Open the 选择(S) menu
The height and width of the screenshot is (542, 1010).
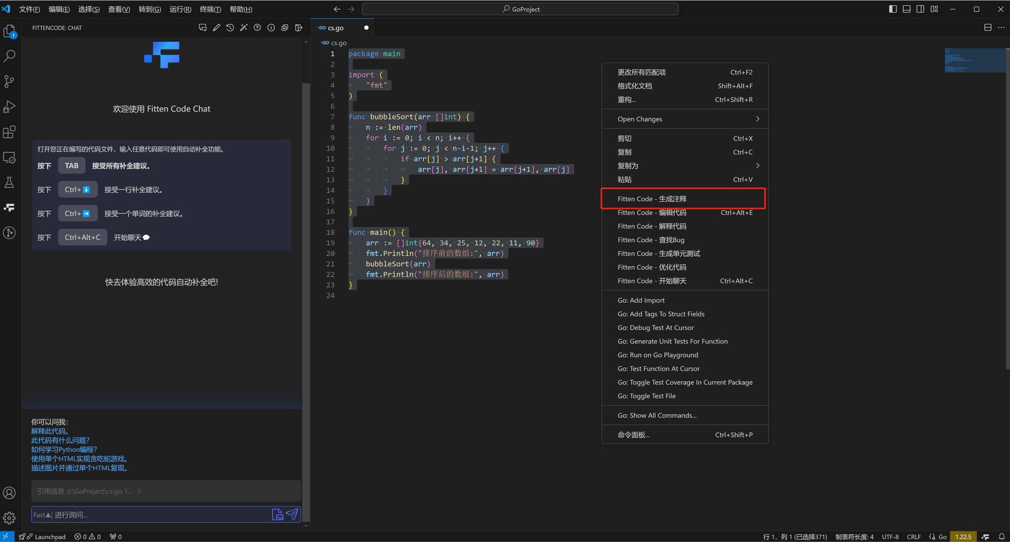click(x=89, y=9)
